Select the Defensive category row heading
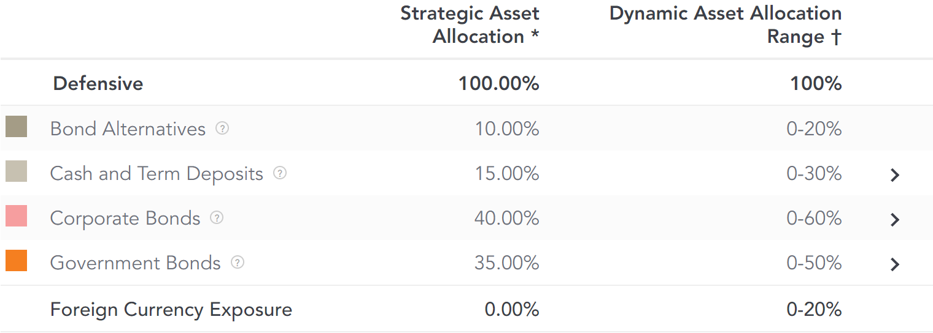Screen dimensions: 933x333 [98, 83]
